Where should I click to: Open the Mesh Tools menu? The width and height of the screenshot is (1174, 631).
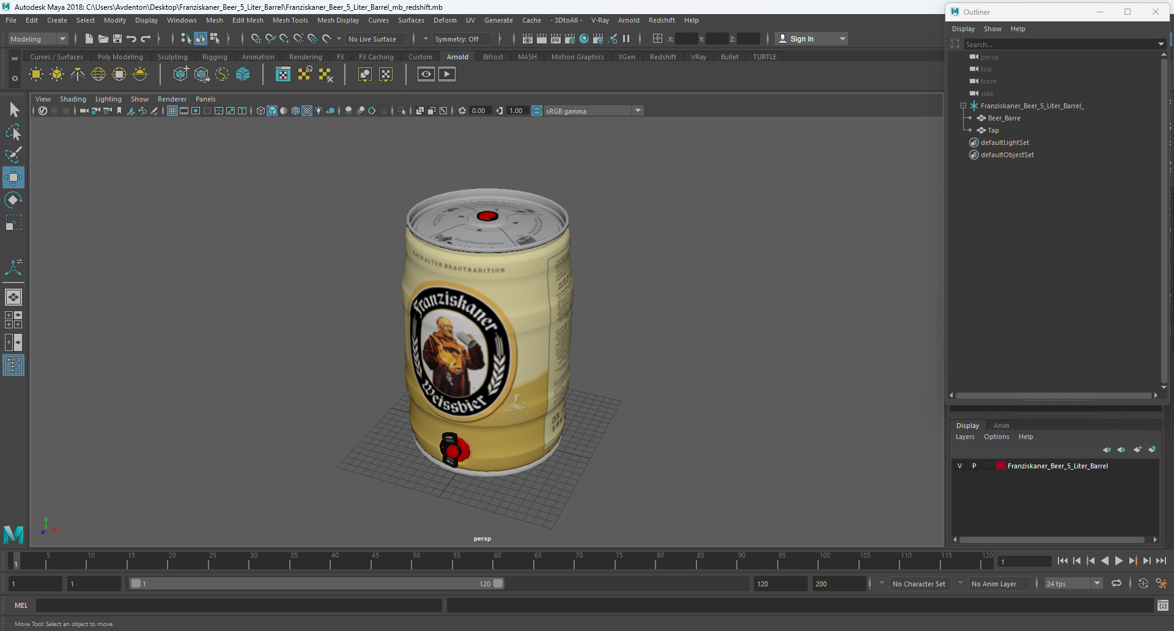click(x=290, y=20)
